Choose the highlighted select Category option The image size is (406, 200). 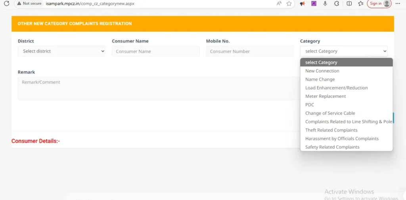point(347,62)
